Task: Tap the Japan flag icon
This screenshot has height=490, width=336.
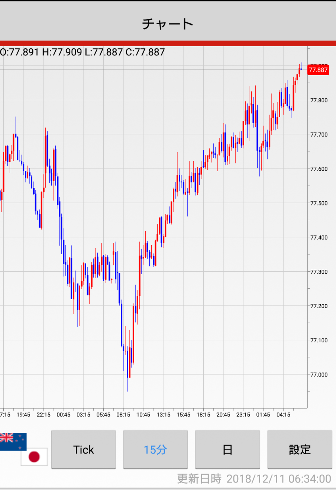Action: click(34, 457)
